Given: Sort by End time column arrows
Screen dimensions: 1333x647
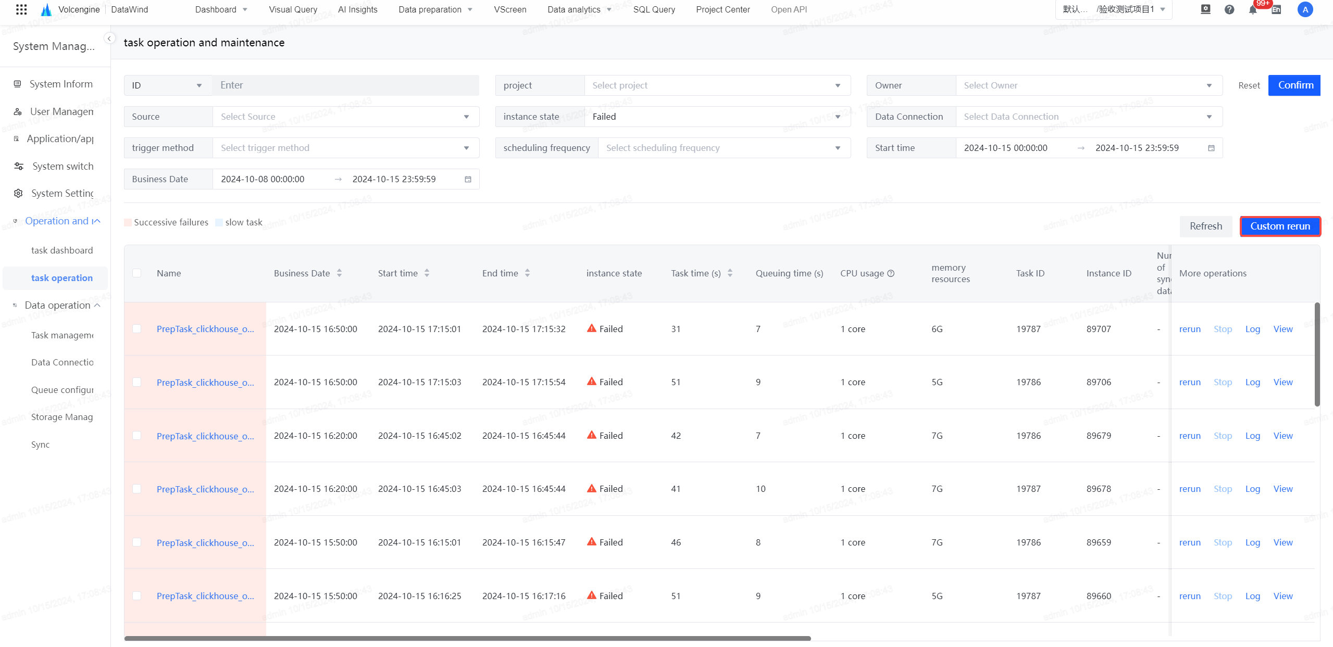Looking at the screenshot, I should (527, 273).
